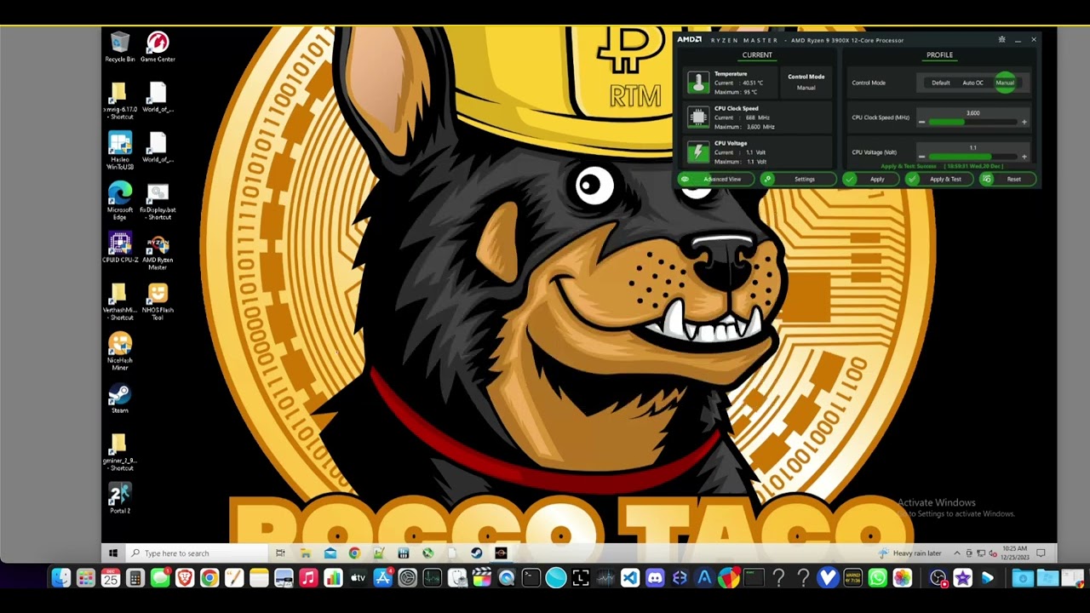Screen dimensions: 1090x613
Task: Show hidden icons chevron in system tray
Action: 957,553
